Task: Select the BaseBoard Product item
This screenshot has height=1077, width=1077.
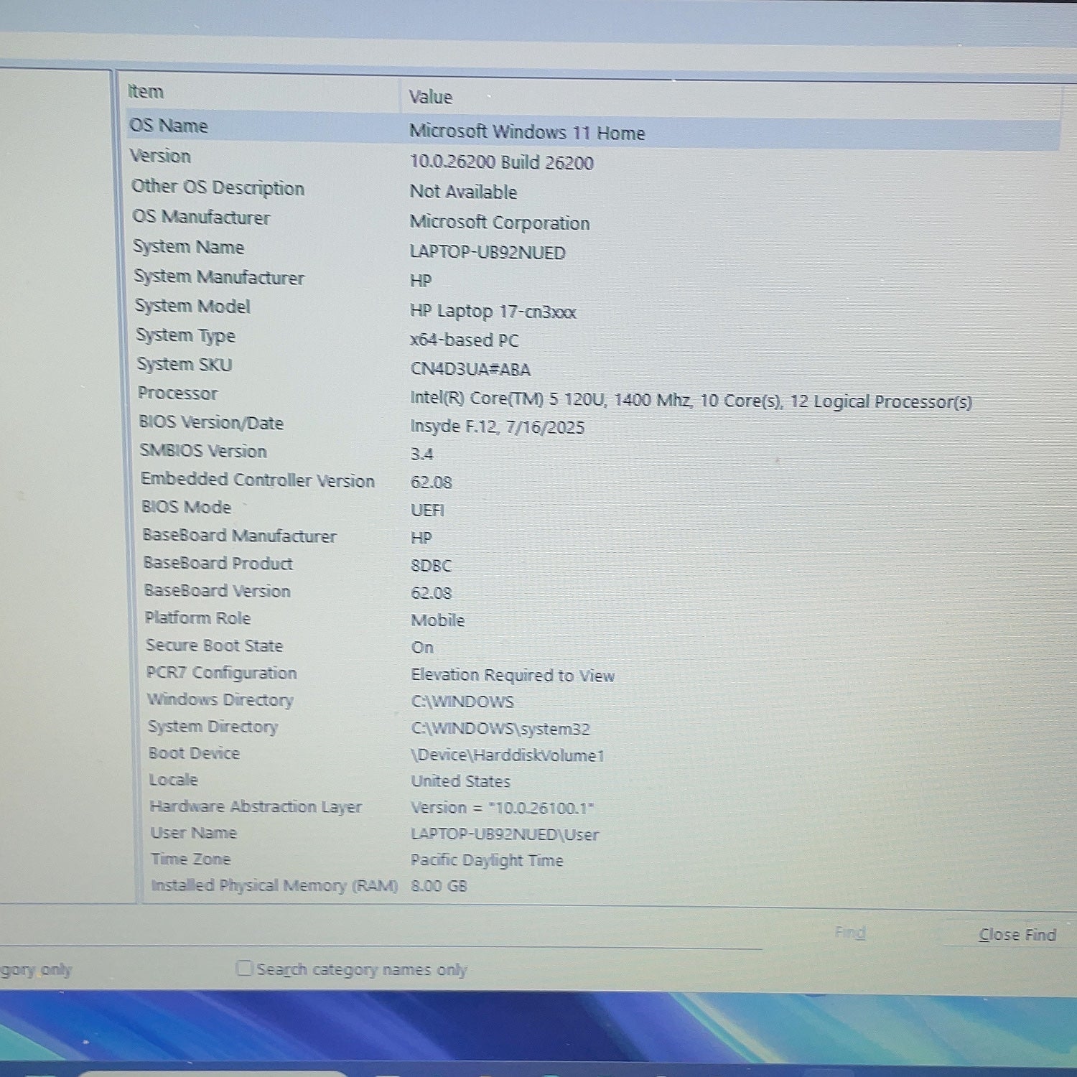Action: point(218,564)
